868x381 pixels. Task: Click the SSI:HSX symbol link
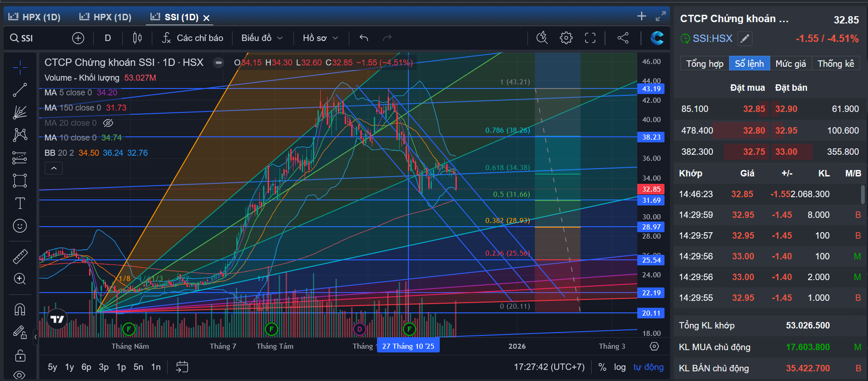[x=712, y=39]
